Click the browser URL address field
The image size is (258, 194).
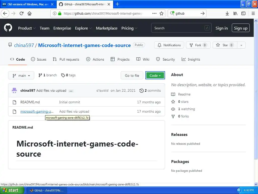[103, 13]
